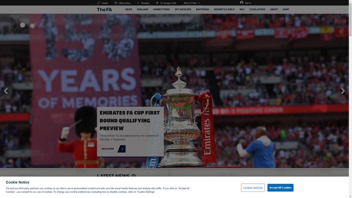352x198 pixels.
Task: Click the arrow icon beside Latest News
Action: [133, 176]
